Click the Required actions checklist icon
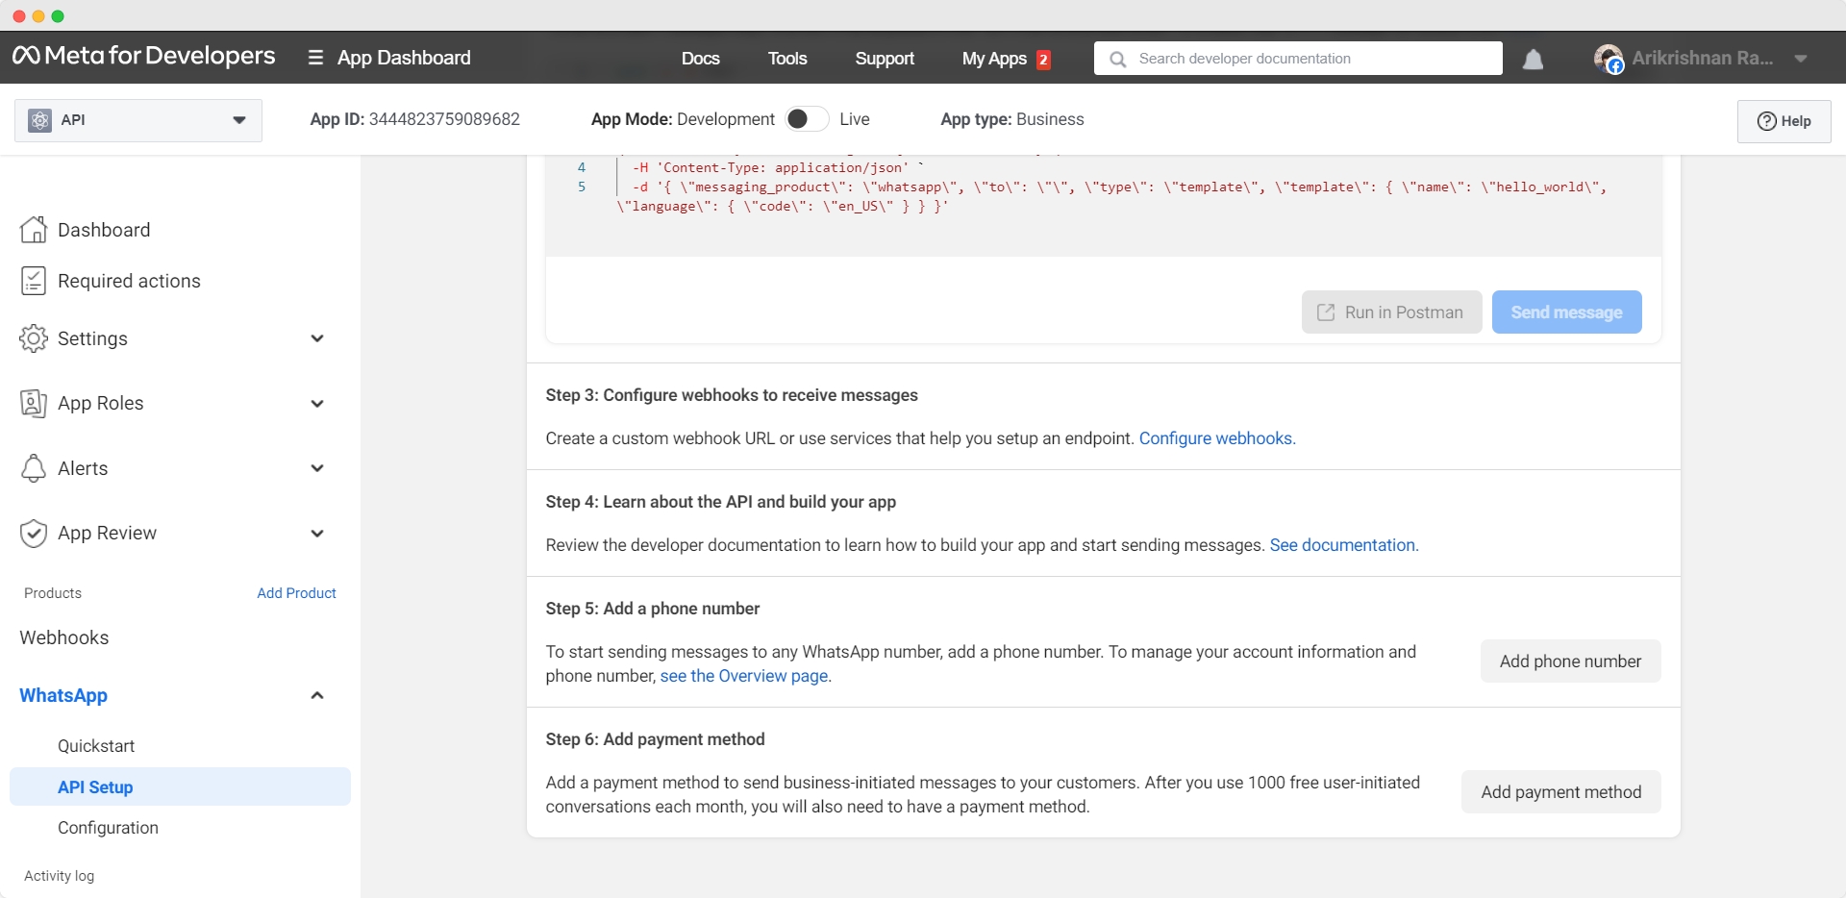Screen dimensions: 1846x898 click(x=34, y=281)
